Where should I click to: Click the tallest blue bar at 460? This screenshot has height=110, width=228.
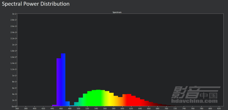(63, 80)
